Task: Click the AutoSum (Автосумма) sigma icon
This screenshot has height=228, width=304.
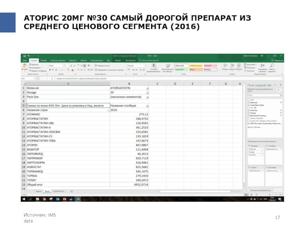Action: 245,65
